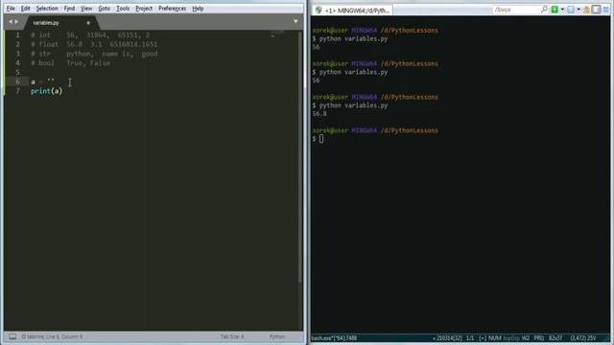Open the Project menu
The image size is (614, 345).
click(x=144, y=9)
